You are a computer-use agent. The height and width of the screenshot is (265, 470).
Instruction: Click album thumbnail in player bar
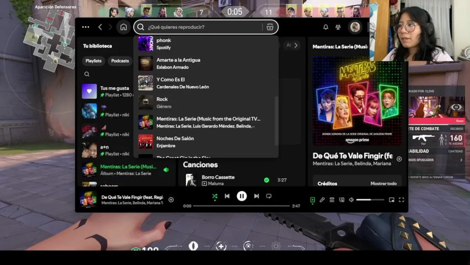pos(89,199)
